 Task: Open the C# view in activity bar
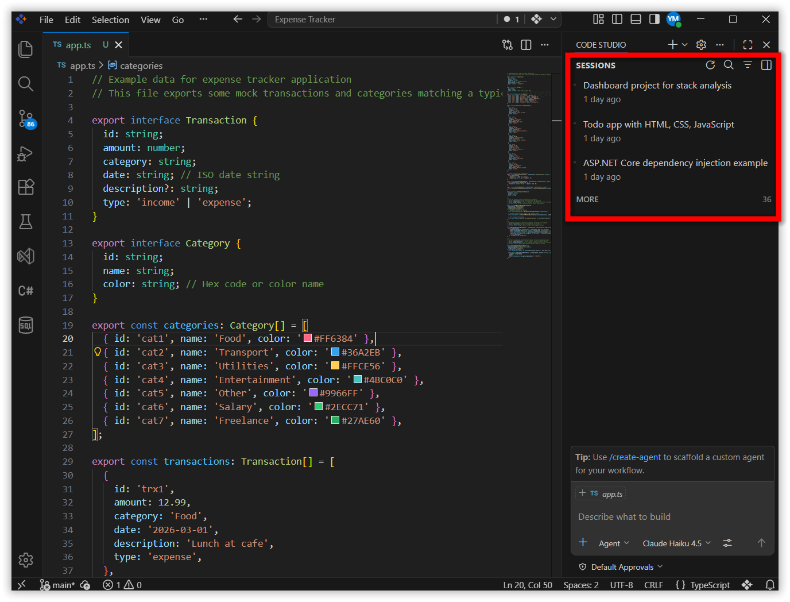click(26, 291)
